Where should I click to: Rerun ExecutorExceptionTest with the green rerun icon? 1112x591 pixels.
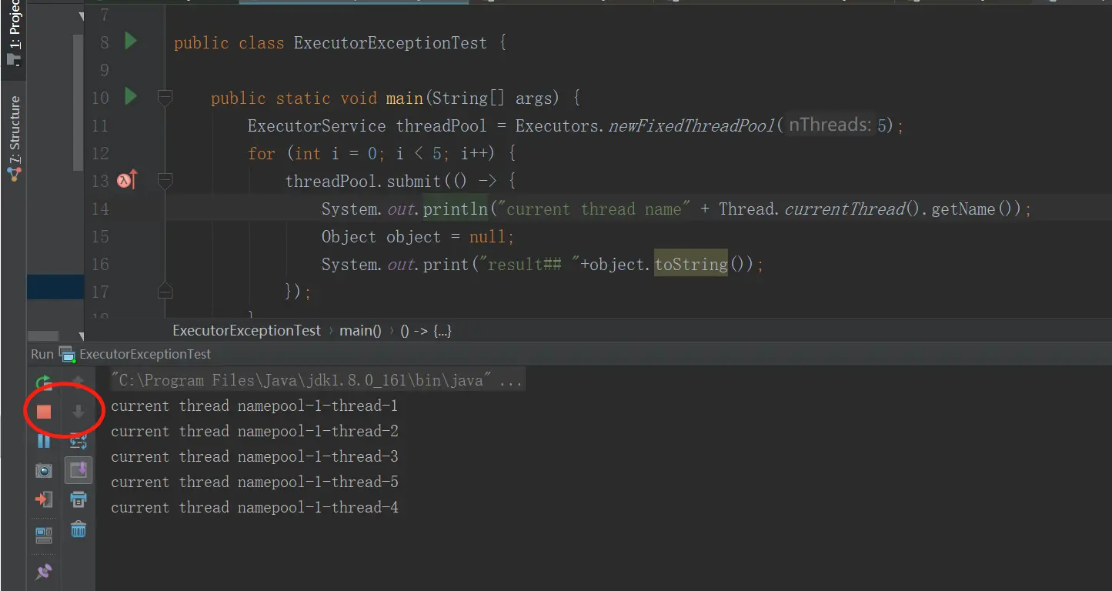tap(44, 382)
